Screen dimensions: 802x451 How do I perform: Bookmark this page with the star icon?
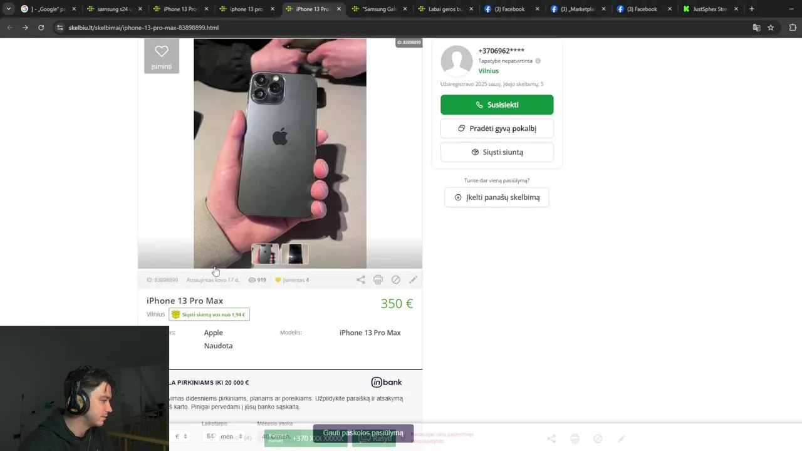[771, 28]
